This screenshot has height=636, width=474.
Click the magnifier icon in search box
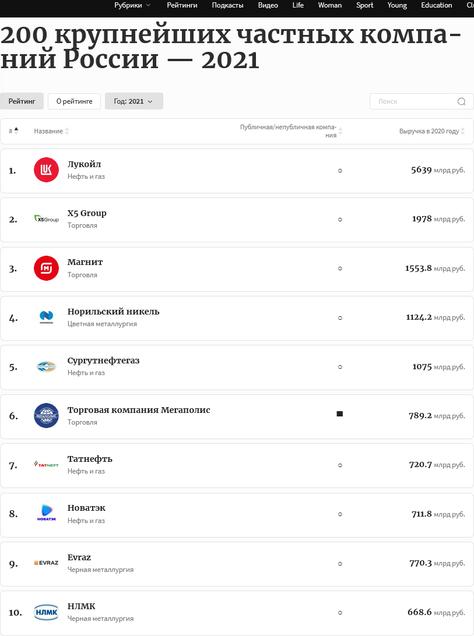(x=461, y=101)
